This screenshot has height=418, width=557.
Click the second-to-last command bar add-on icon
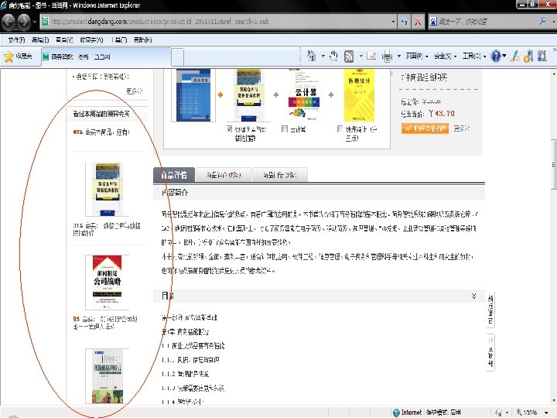528,57
